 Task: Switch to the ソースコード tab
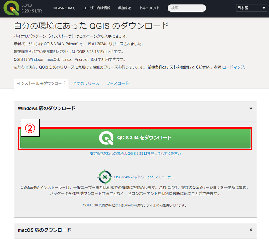coord(117,83)
